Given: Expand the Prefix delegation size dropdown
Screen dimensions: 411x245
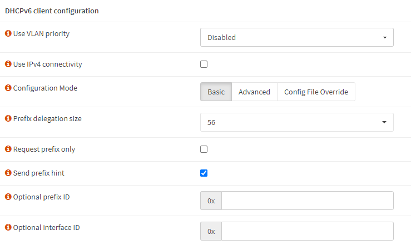Looking at the screenshot, I should [297, 122].
